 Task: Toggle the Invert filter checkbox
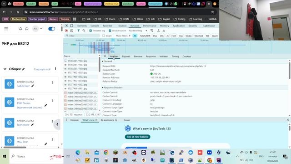pos(104,36)
